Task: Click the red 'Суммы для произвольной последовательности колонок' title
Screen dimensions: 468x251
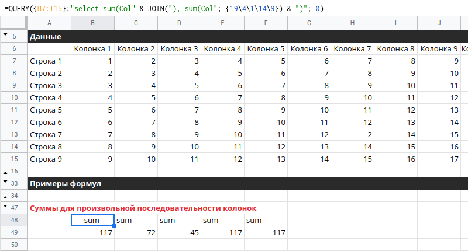Action: (143, 208)
